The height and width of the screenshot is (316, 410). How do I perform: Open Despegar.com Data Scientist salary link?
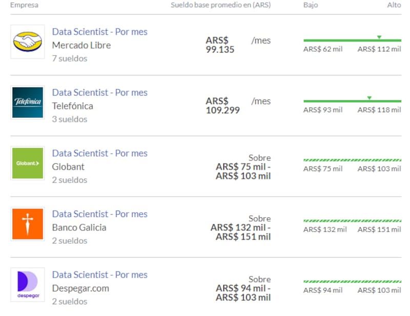click(99, 275)
